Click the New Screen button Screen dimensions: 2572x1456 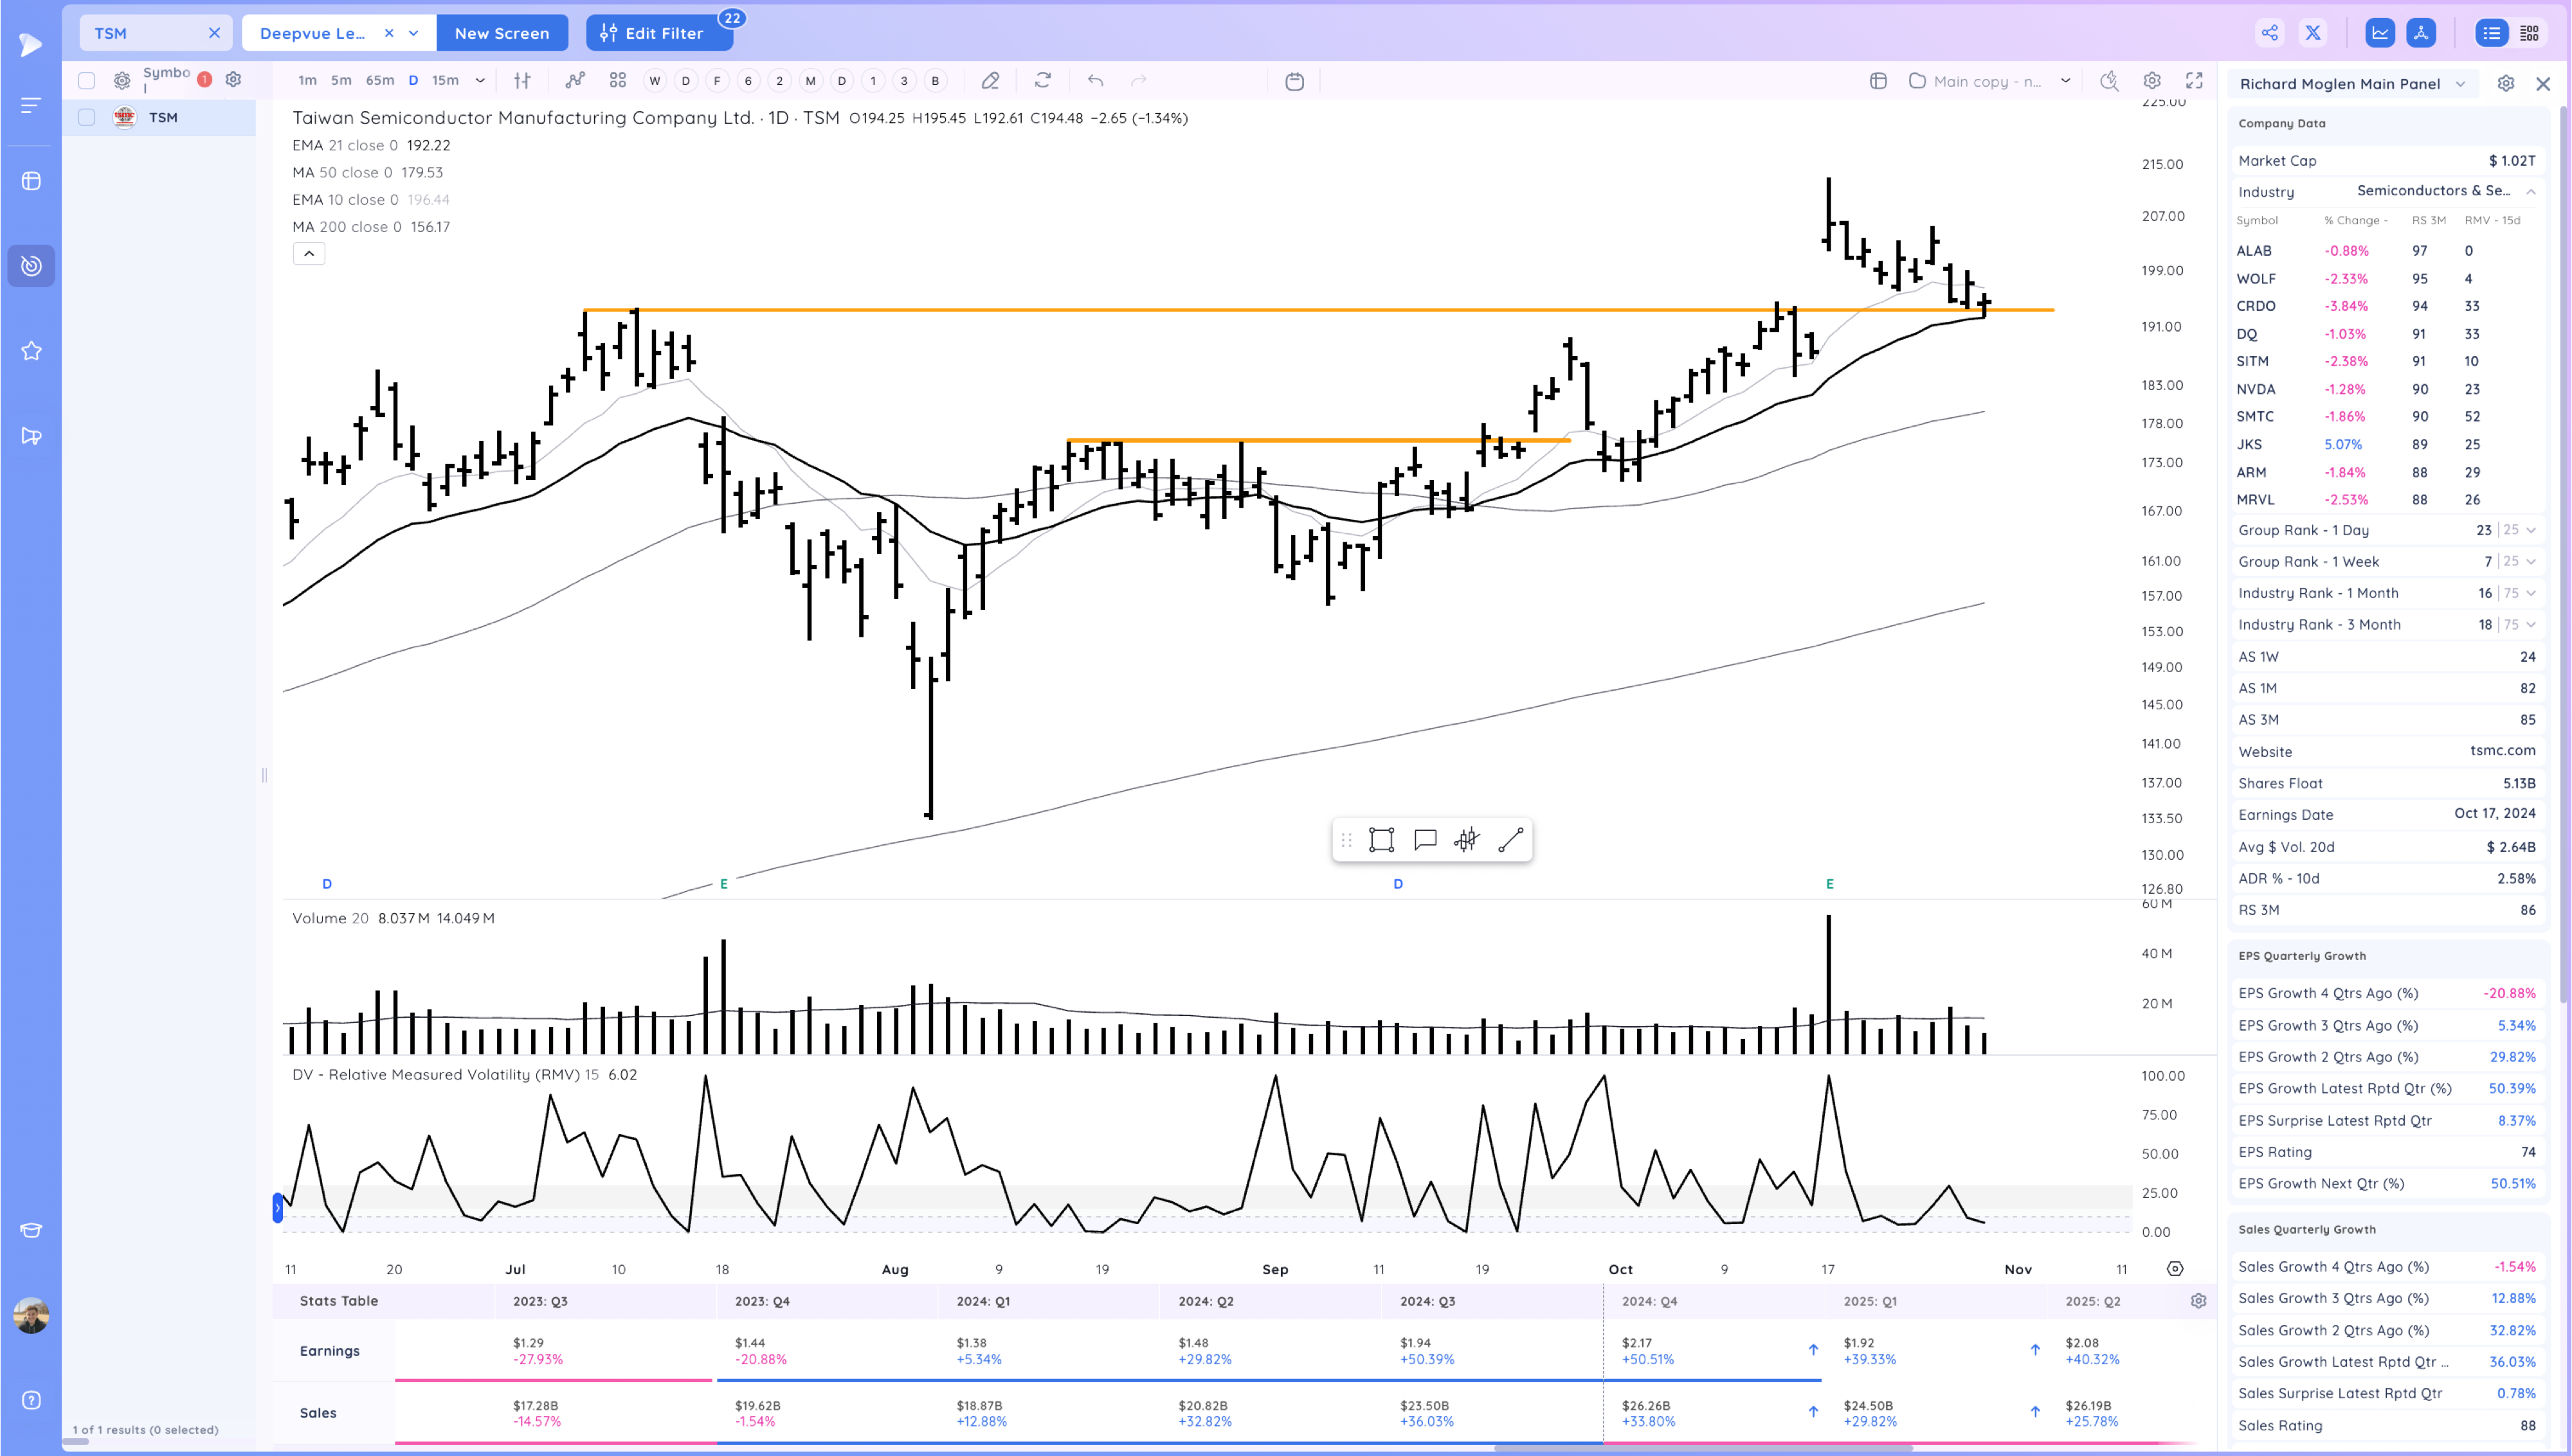pos(501,33)
